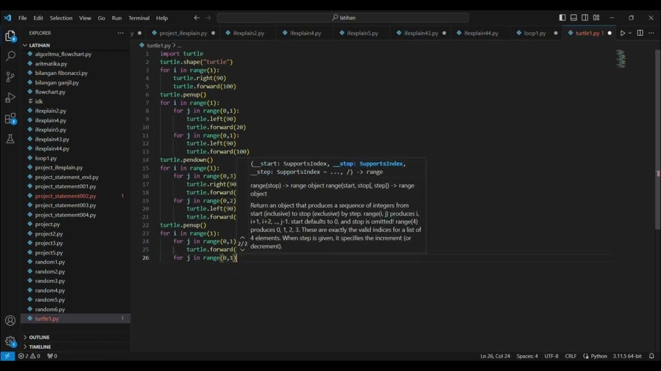Show next signature with down chevron
The height and width of the screenshot is (371, 661).
pyautogui.click(x=242, y=250)
